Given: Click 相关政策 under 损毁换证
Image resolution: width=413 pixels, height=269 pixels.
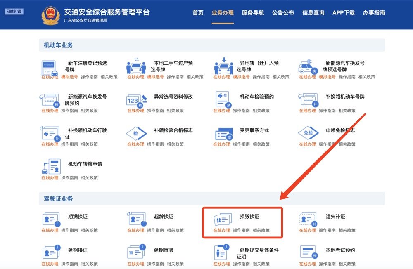Looking at the screenshot, I should coord(261,230).
